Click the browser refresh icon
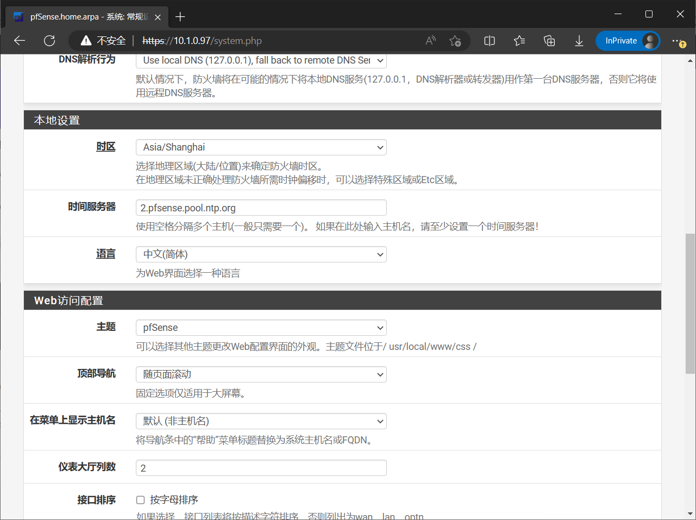This screenshot has height=520, width=696. 49,40
